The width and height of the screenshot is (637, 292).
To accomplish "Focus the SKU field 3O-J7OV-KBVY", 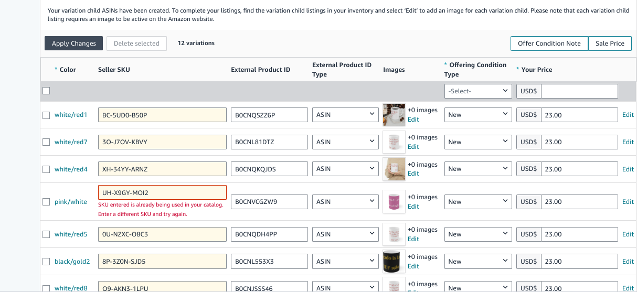I will [x=162, y=142].
